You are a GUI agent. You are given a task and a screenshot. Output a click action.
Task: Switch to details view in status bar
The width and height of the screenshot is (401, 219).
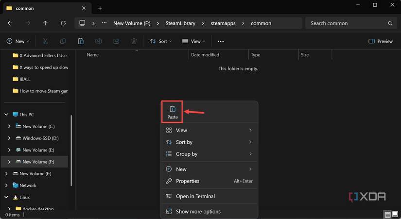tap(387, 215)
